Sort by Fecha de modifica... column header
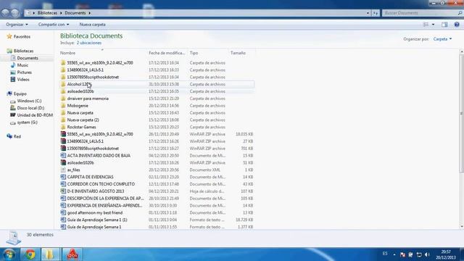The height and width of the screenshot is (261, 464). pyautogui.click(x=167, y=53)
